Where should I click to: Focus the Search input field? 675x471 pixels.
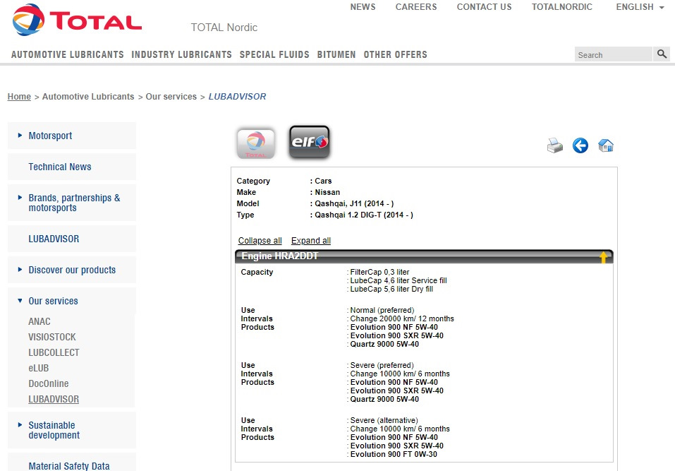coord(614,54)
